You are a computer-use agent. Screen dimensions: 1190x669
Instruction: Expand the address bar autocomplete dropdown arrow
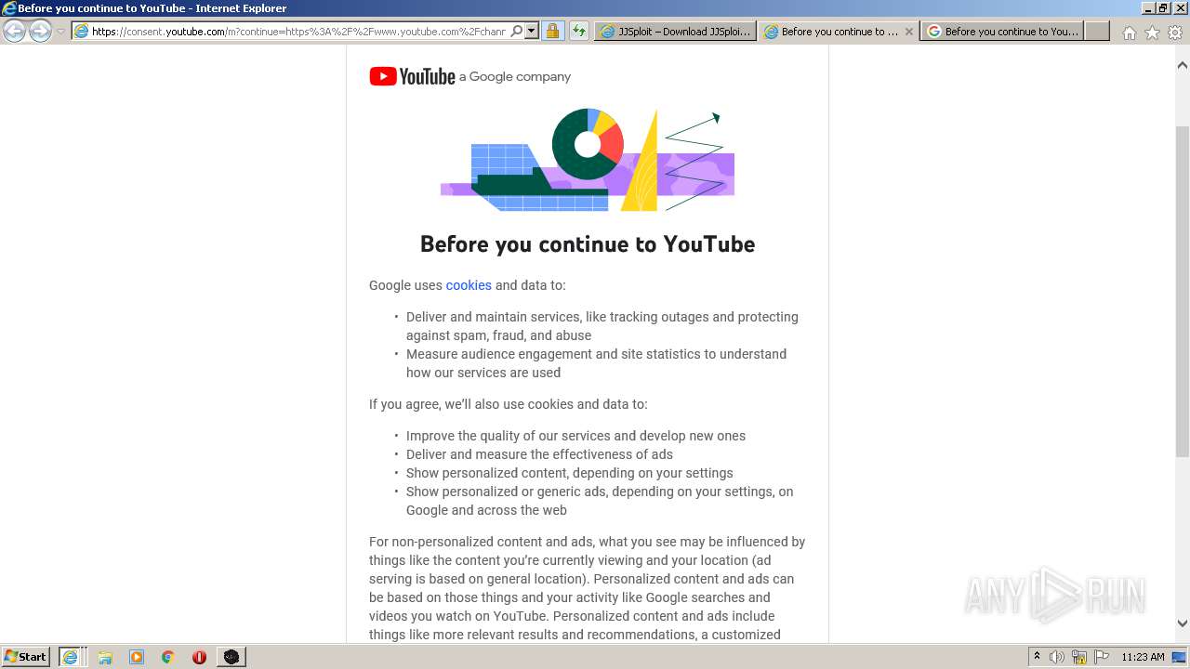[532, 31]
